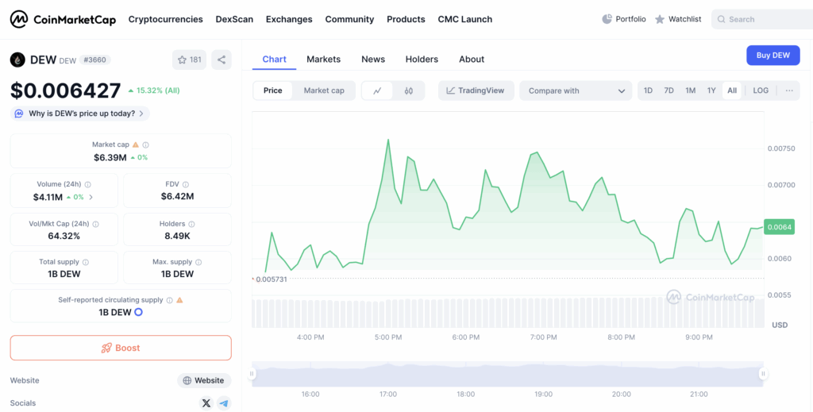Click the Boost button
The height and width of the screenshot is (412, 813).
(x=121, y=348)
